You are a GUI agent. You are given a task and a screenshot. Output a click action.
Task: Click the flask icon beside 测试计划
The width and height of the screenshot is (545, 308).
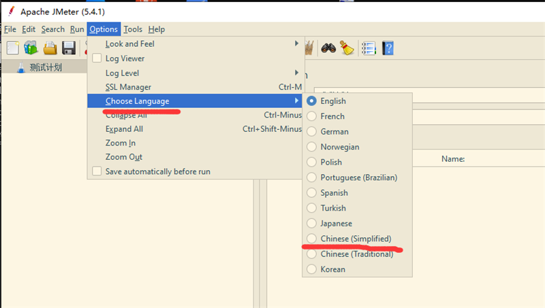(21, 67)
